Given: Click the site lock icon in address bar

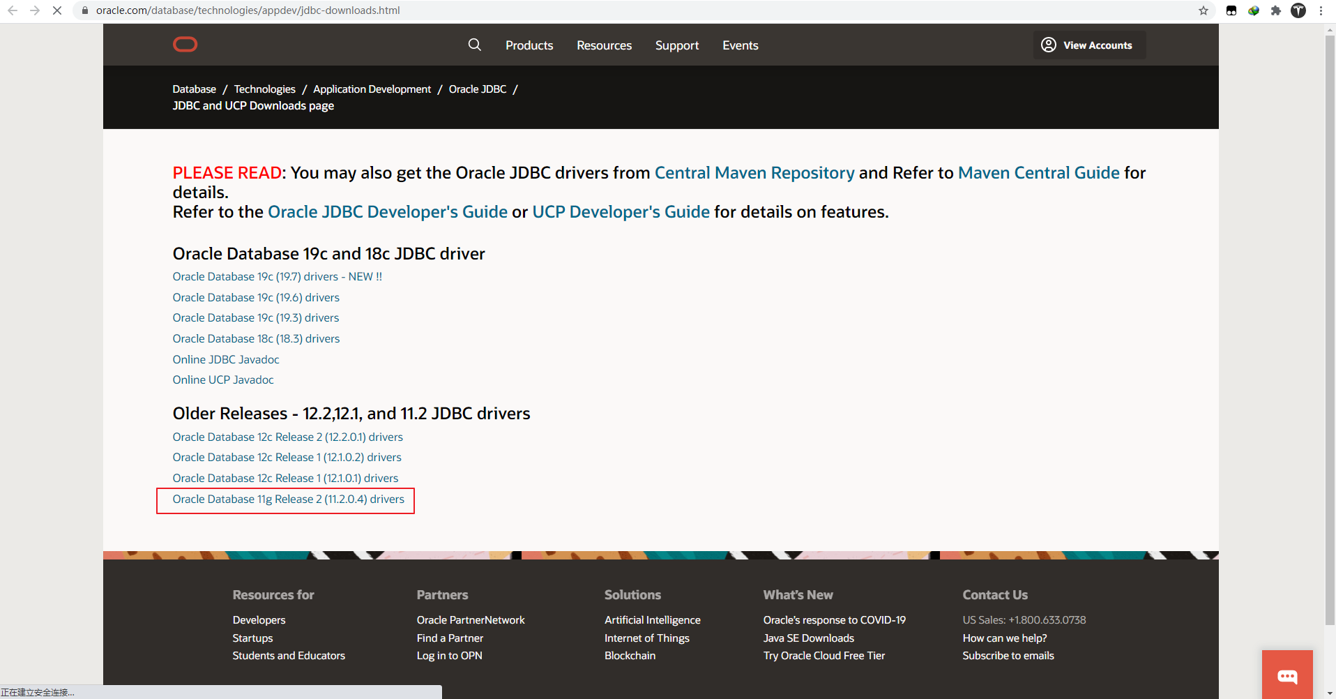Looking at the screenshot, I should (x=85, y=10).
